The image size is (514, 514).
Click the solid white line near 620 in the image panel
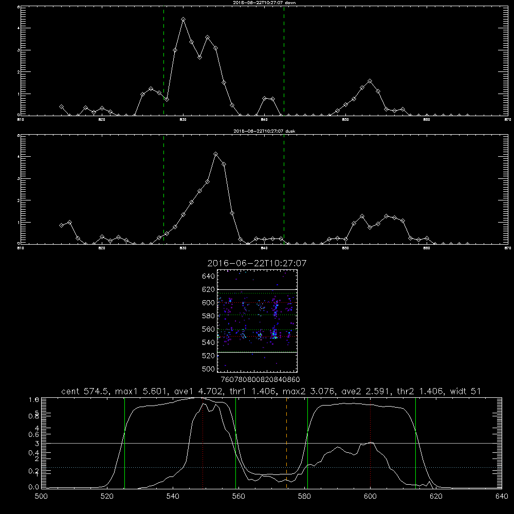[x=257, y=289]
